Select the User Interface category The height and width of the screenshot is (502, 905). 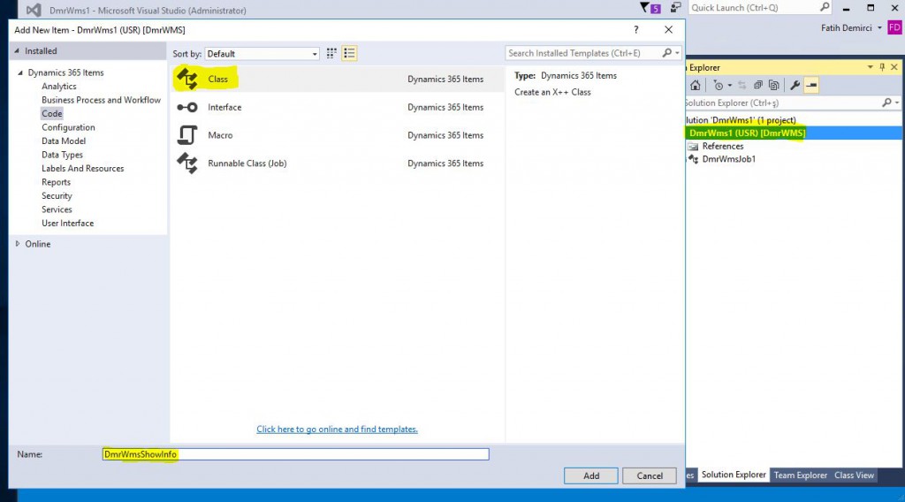pyautogui.click(x=67, y=224)
